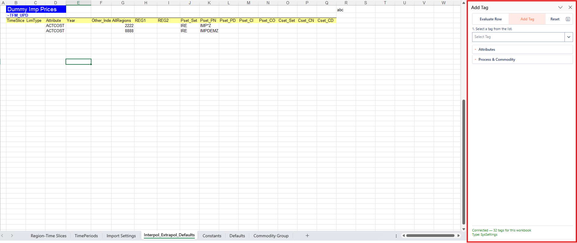The width and height of the screenshot is (577, 243).
Task: Close the Add Tag pane
Action: point(570,7)
